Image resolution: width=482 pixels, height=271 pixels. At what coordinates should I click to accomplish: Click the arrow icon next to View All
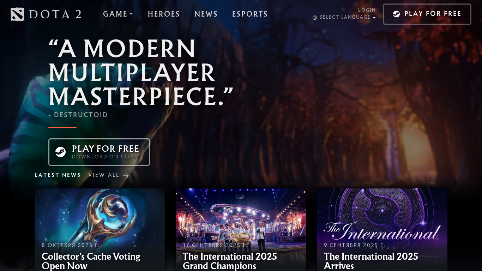[126, 175]
